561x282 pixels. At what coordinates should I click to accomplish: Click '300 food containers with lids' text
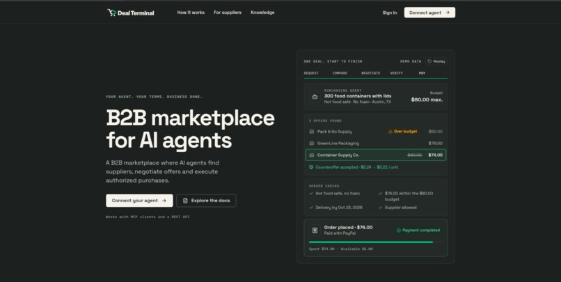click(x=358, y=96)
